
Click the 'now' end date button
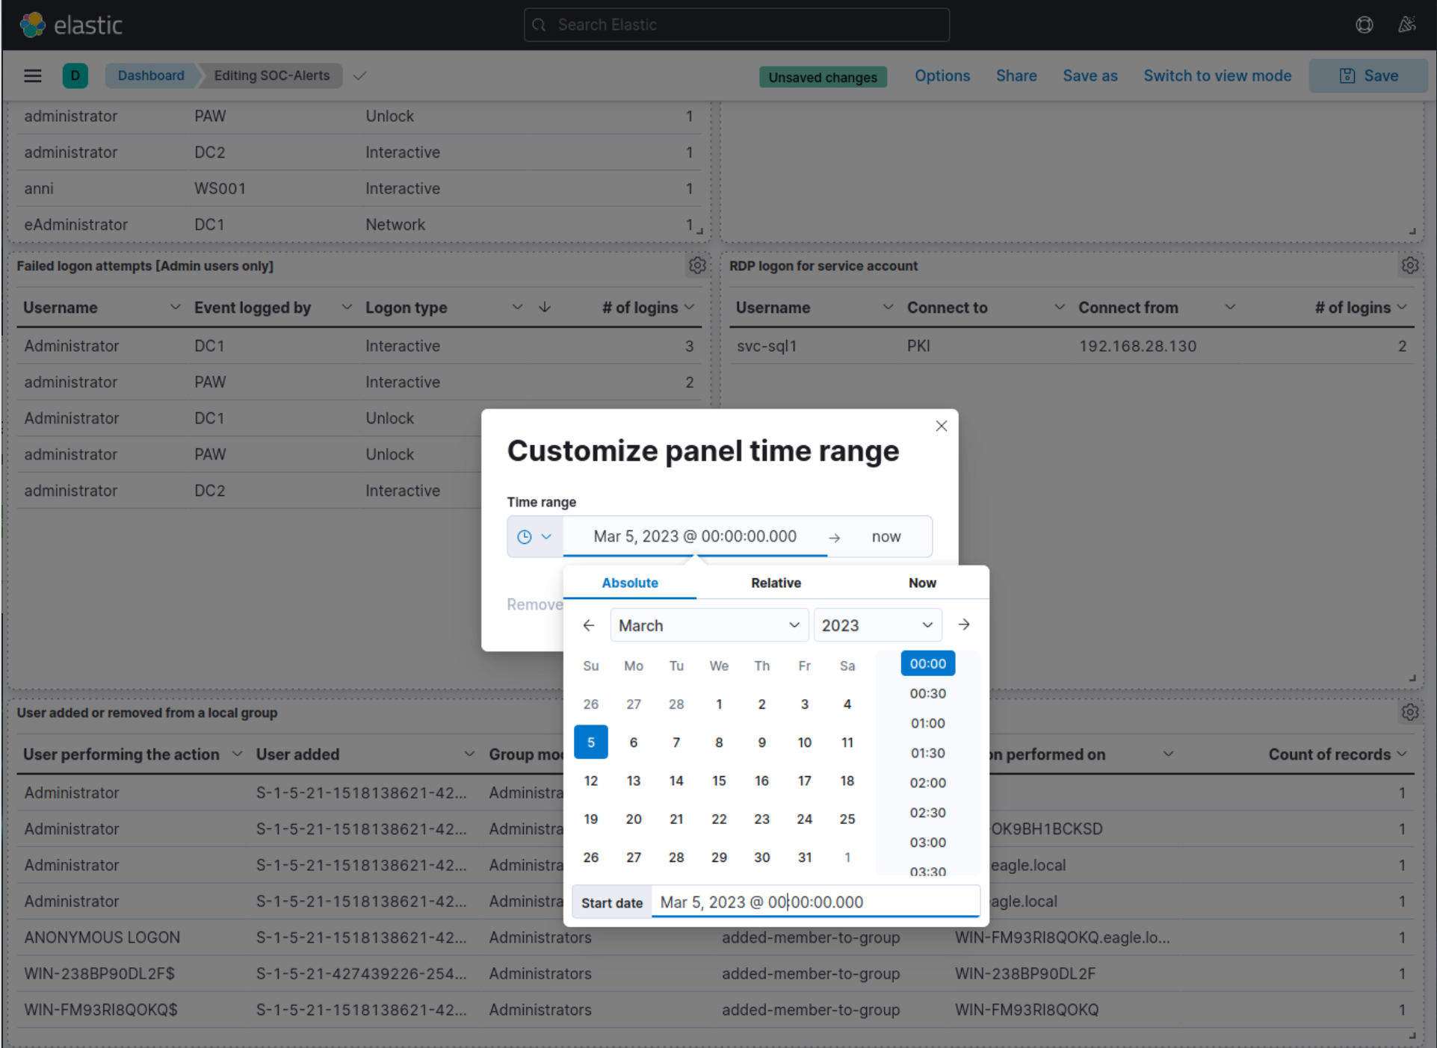[x=886, y=536]
